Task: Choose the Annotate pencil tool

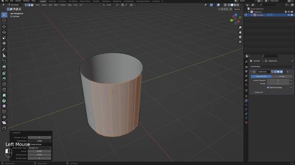Action: click(4, 49)
